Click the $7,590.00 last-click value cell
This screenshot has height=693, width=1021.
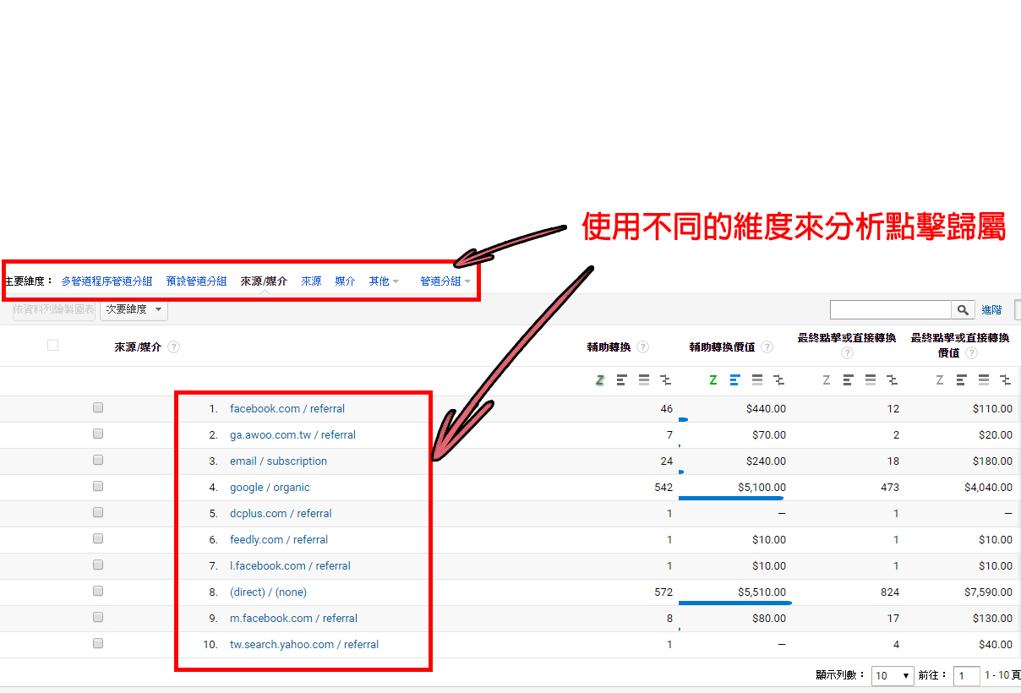tap(988, 592)
